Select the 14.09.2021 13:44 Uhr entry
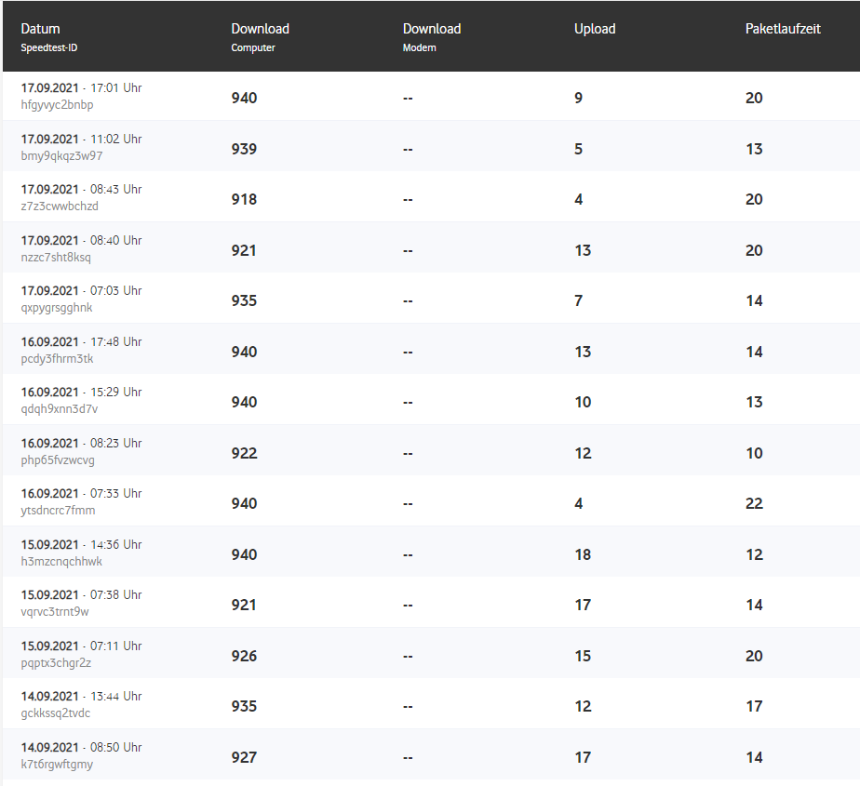Image resolution: width=860 pixels, height=786 pixels. 81,696
